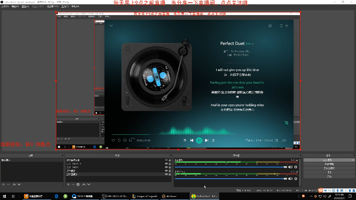Like the song with the heart icon
This screenshot has height=200, width=356.
click(113, 140)
